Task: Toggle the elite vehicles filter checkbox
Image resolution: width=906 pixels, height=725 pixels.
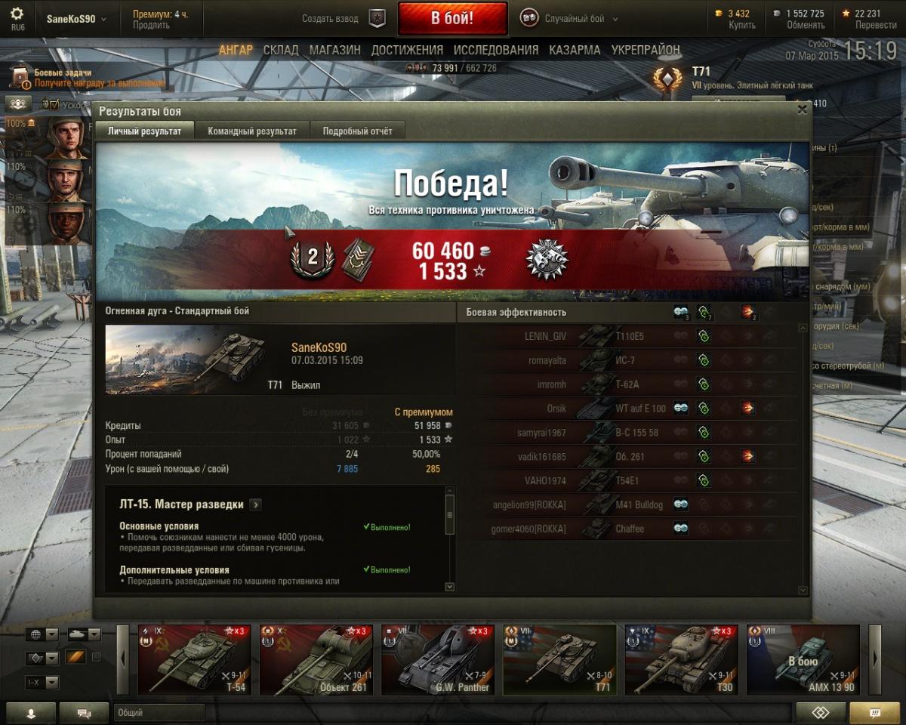Action: (96, 657)
